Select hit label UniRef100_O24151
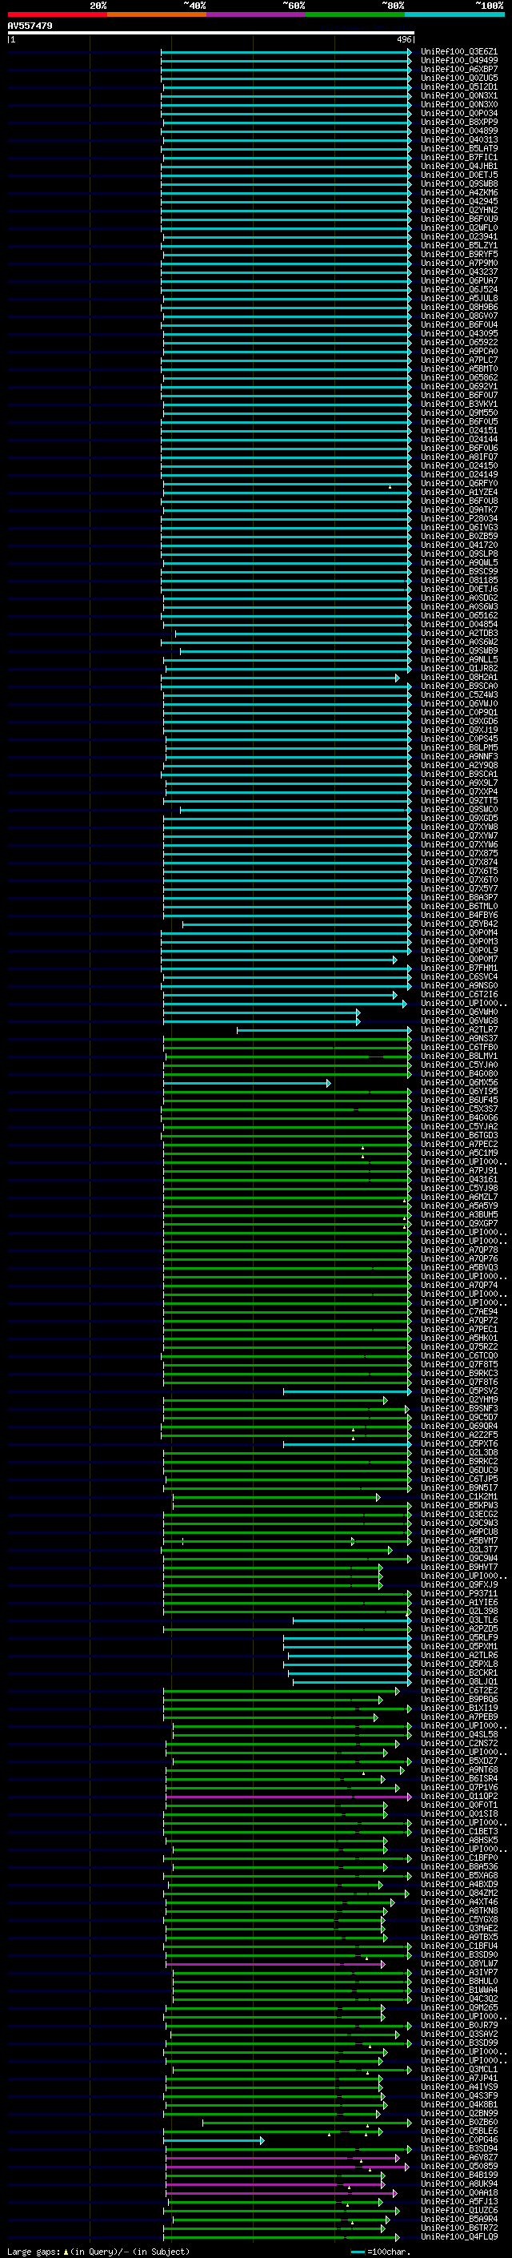The width and height of the screenshot is (512, 2258). click(459, 430)
